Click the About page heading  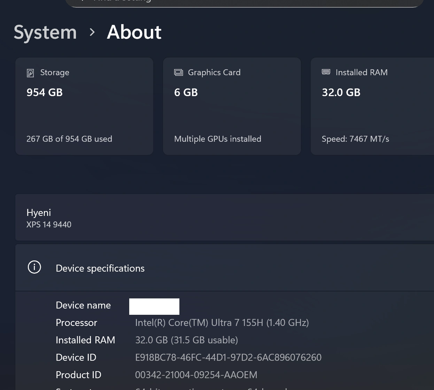click(x=134, y=32)
